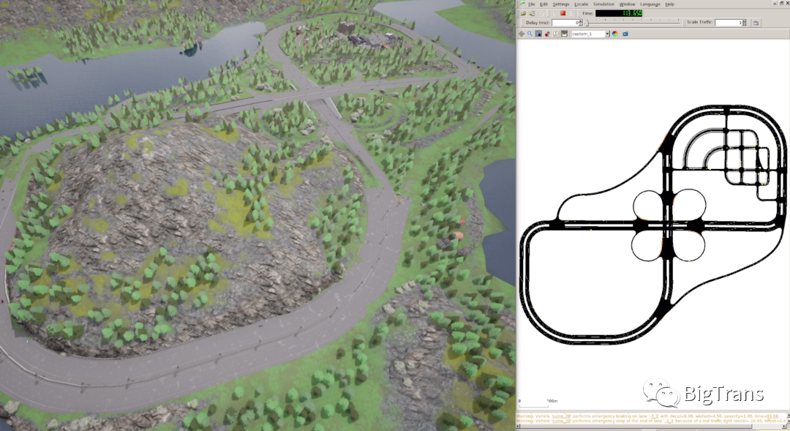Click the icon left of the custom_1 dropdown
790x431 pixels.
564,34
